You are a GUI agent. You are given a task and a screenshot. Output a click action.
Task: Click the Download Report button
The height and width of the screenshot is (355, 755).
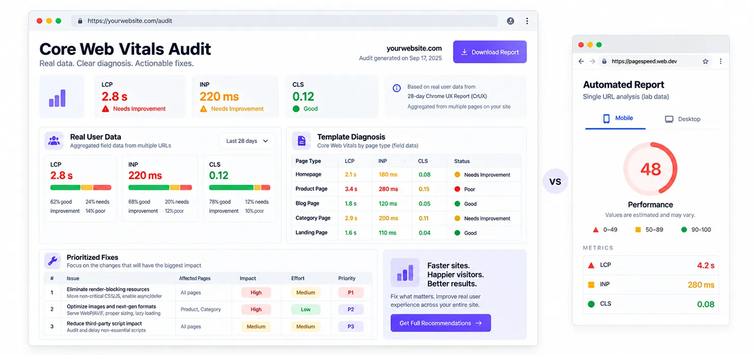point(490,52)
